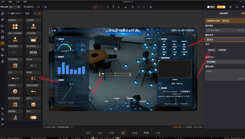Click the publish paper-plane icon at top right
The width and height of the screenshot is (245, 139).
click(x=243, y=7)
